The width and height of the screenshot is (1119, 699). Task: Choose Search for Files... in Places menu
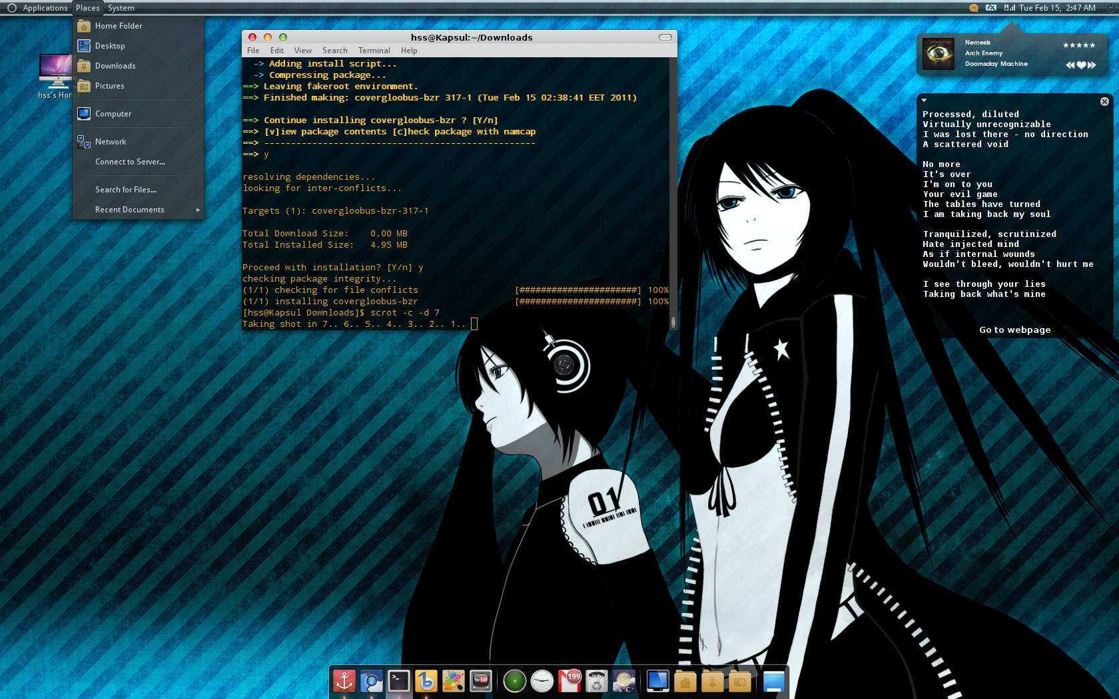(138, 190)
